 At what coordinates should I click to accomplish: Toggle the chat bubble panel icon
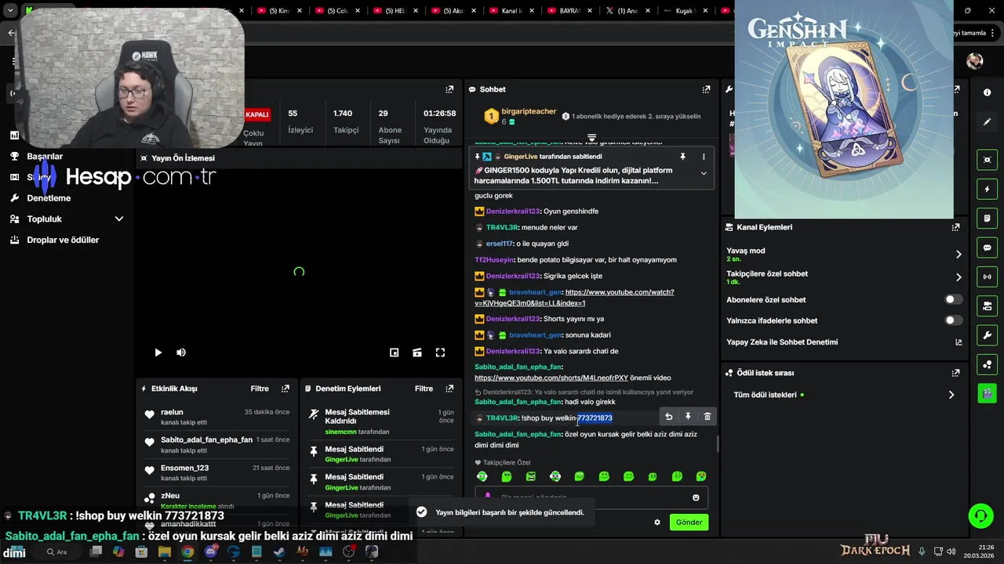(x=987, y=248)
